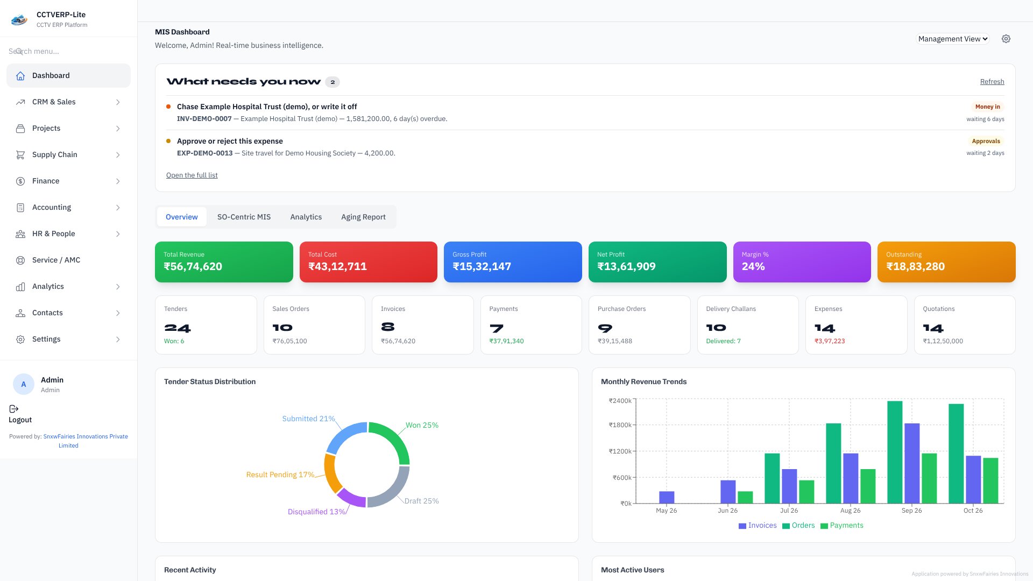Click the Settings gear icon in sidebar
The height and width of the screenshot is (581, 1033).
pyautogui.click(x=20, y=339)
